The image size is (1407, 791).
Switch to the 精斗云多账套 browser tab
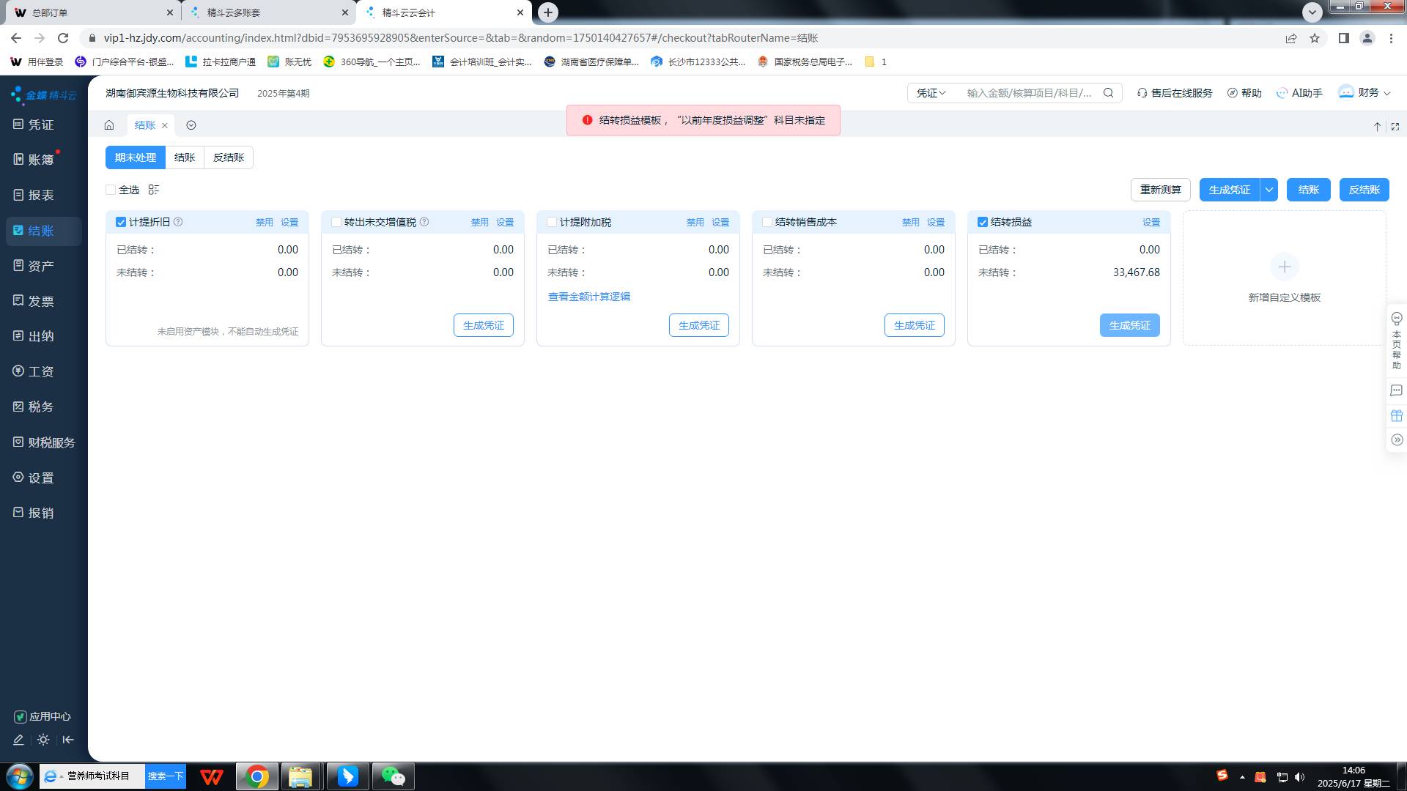tap(268, 12)
